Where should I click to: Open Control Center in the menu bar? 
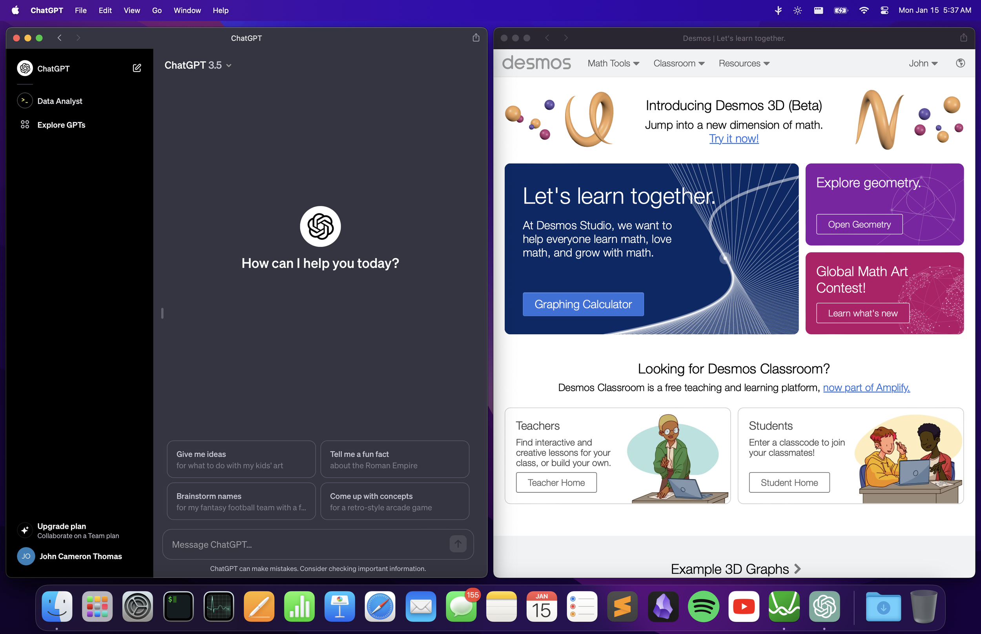click(884, 10)
